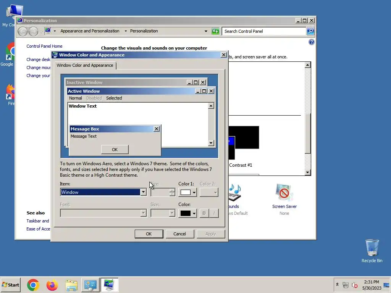Open address bar history dropdown
Image resolution: width=391 pixels, height=293 pixels.
(206, 31)
